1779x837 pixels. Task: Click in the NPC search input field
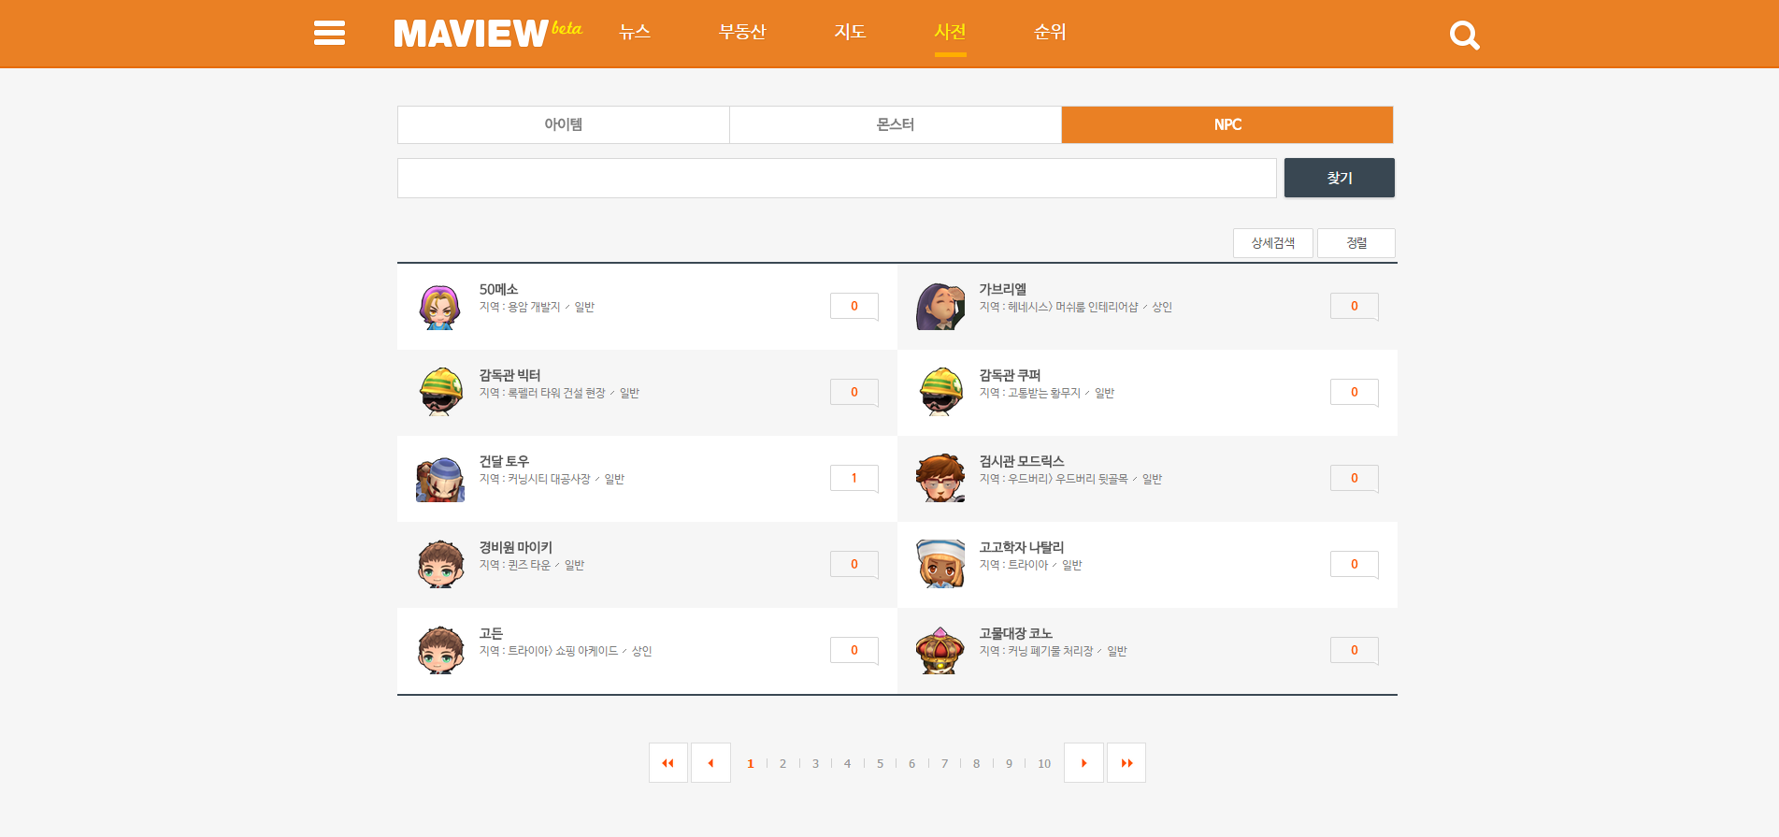(837, 178)
